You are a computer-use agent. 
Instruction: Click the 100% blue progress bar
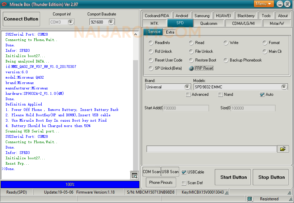click(x=70, y=185)
